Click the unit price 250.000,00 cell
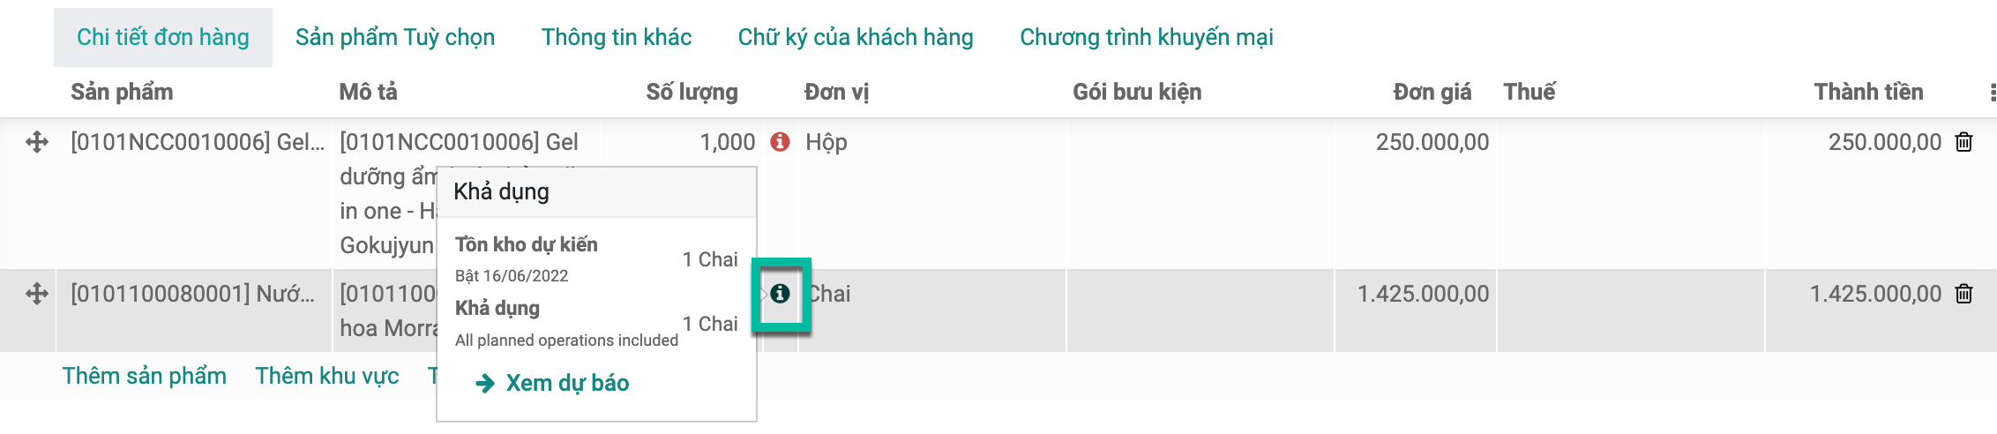1997x434 pixels. point(1415,142)
